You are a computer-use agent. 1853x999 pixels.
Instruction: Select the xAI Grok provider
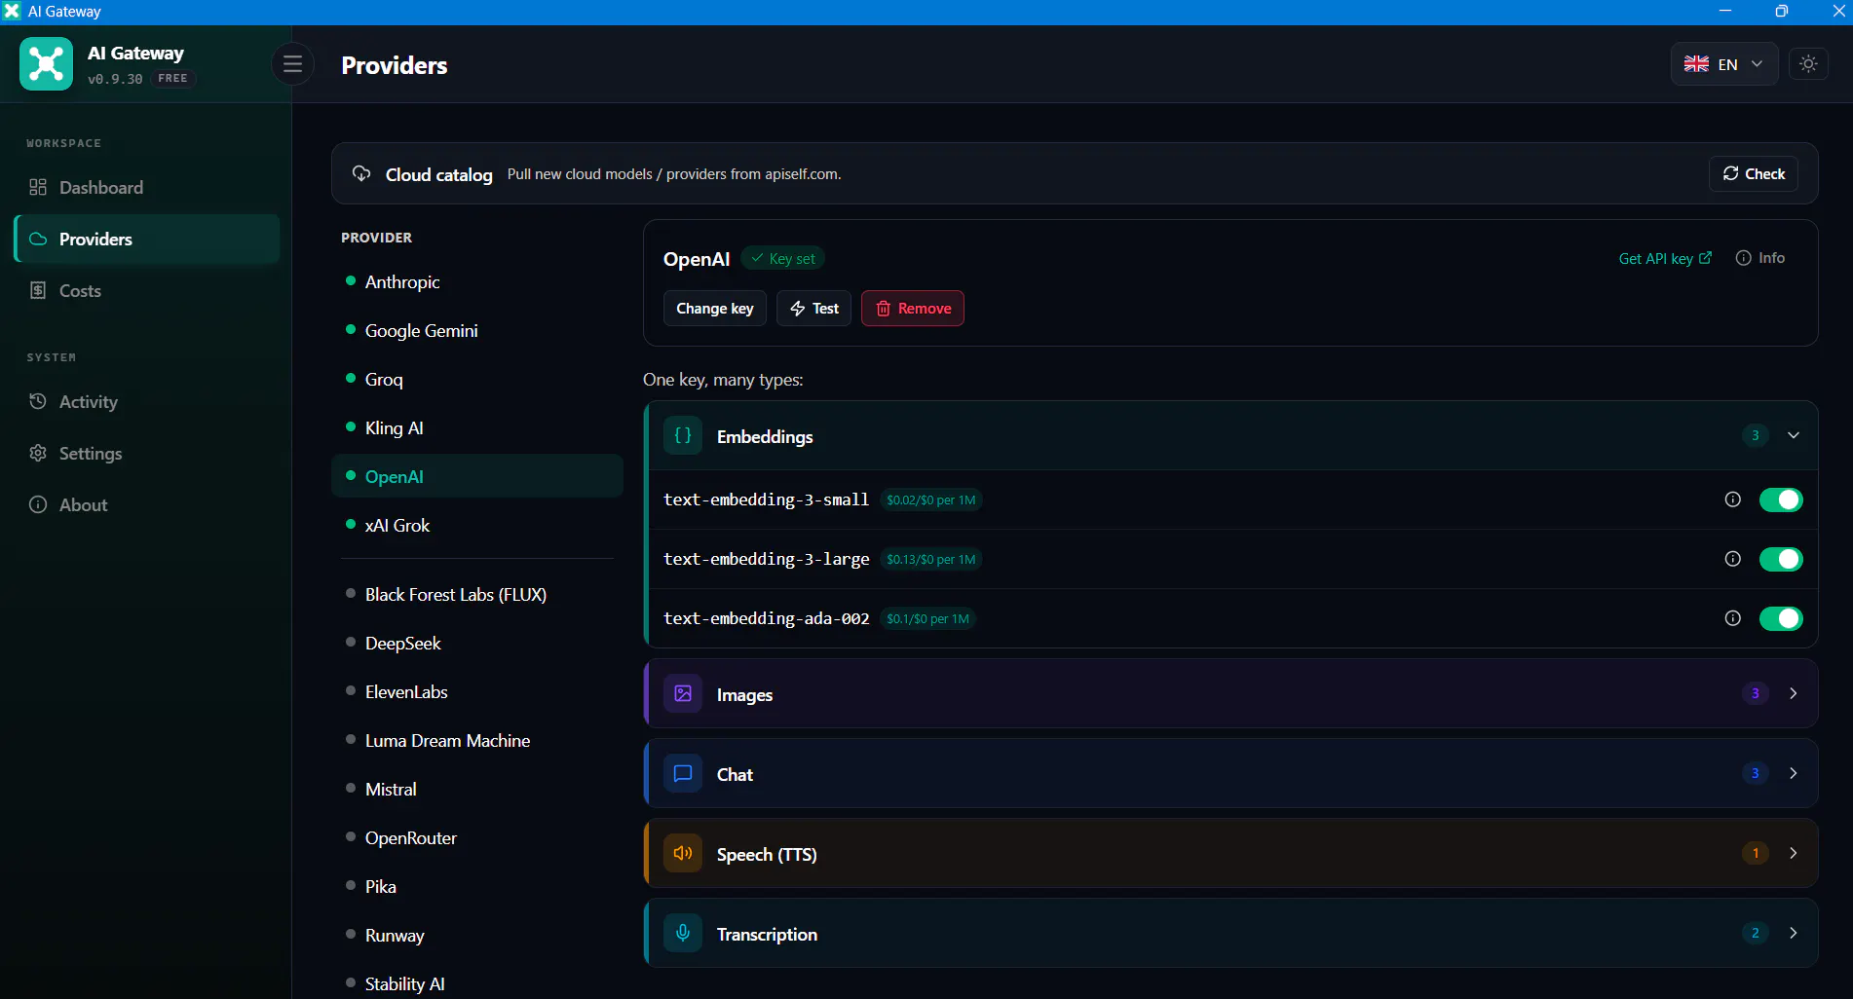pyautogui.click(x=477, y=525)
